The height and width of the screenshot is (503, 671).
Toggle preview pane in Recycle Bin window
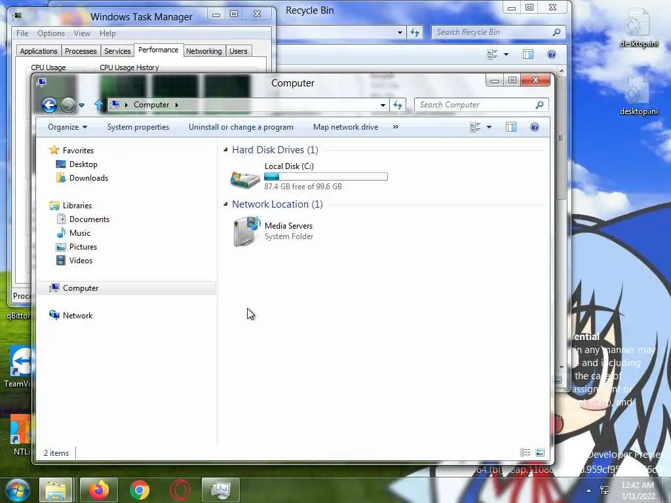[528, 54]
